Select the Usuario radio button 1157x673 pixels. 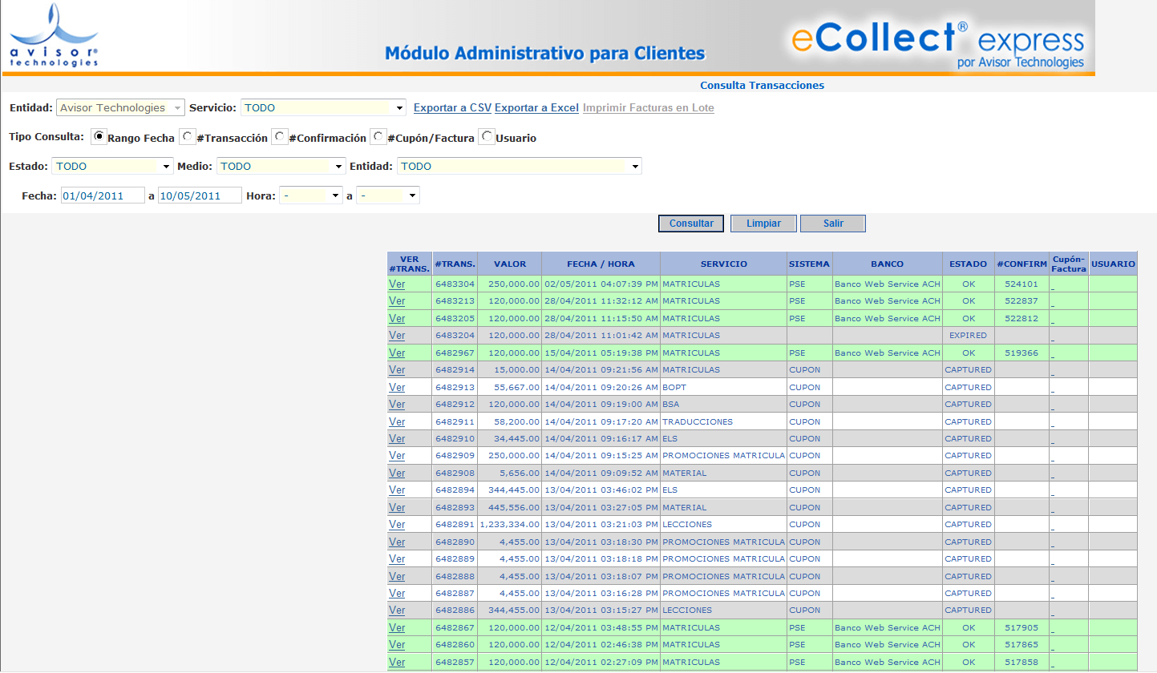[x=487, y=137]
